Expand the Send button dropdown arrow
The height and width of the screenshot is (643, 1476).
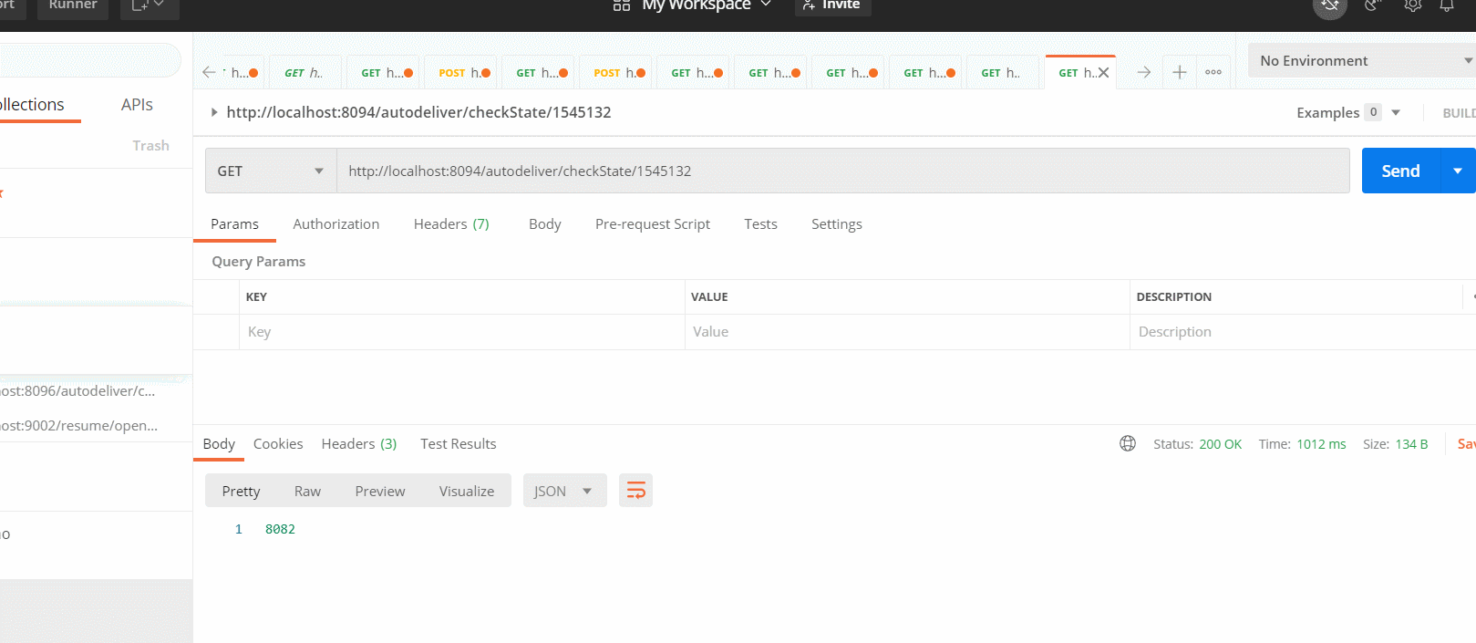pyautogui.click(x=1458, y=171)
